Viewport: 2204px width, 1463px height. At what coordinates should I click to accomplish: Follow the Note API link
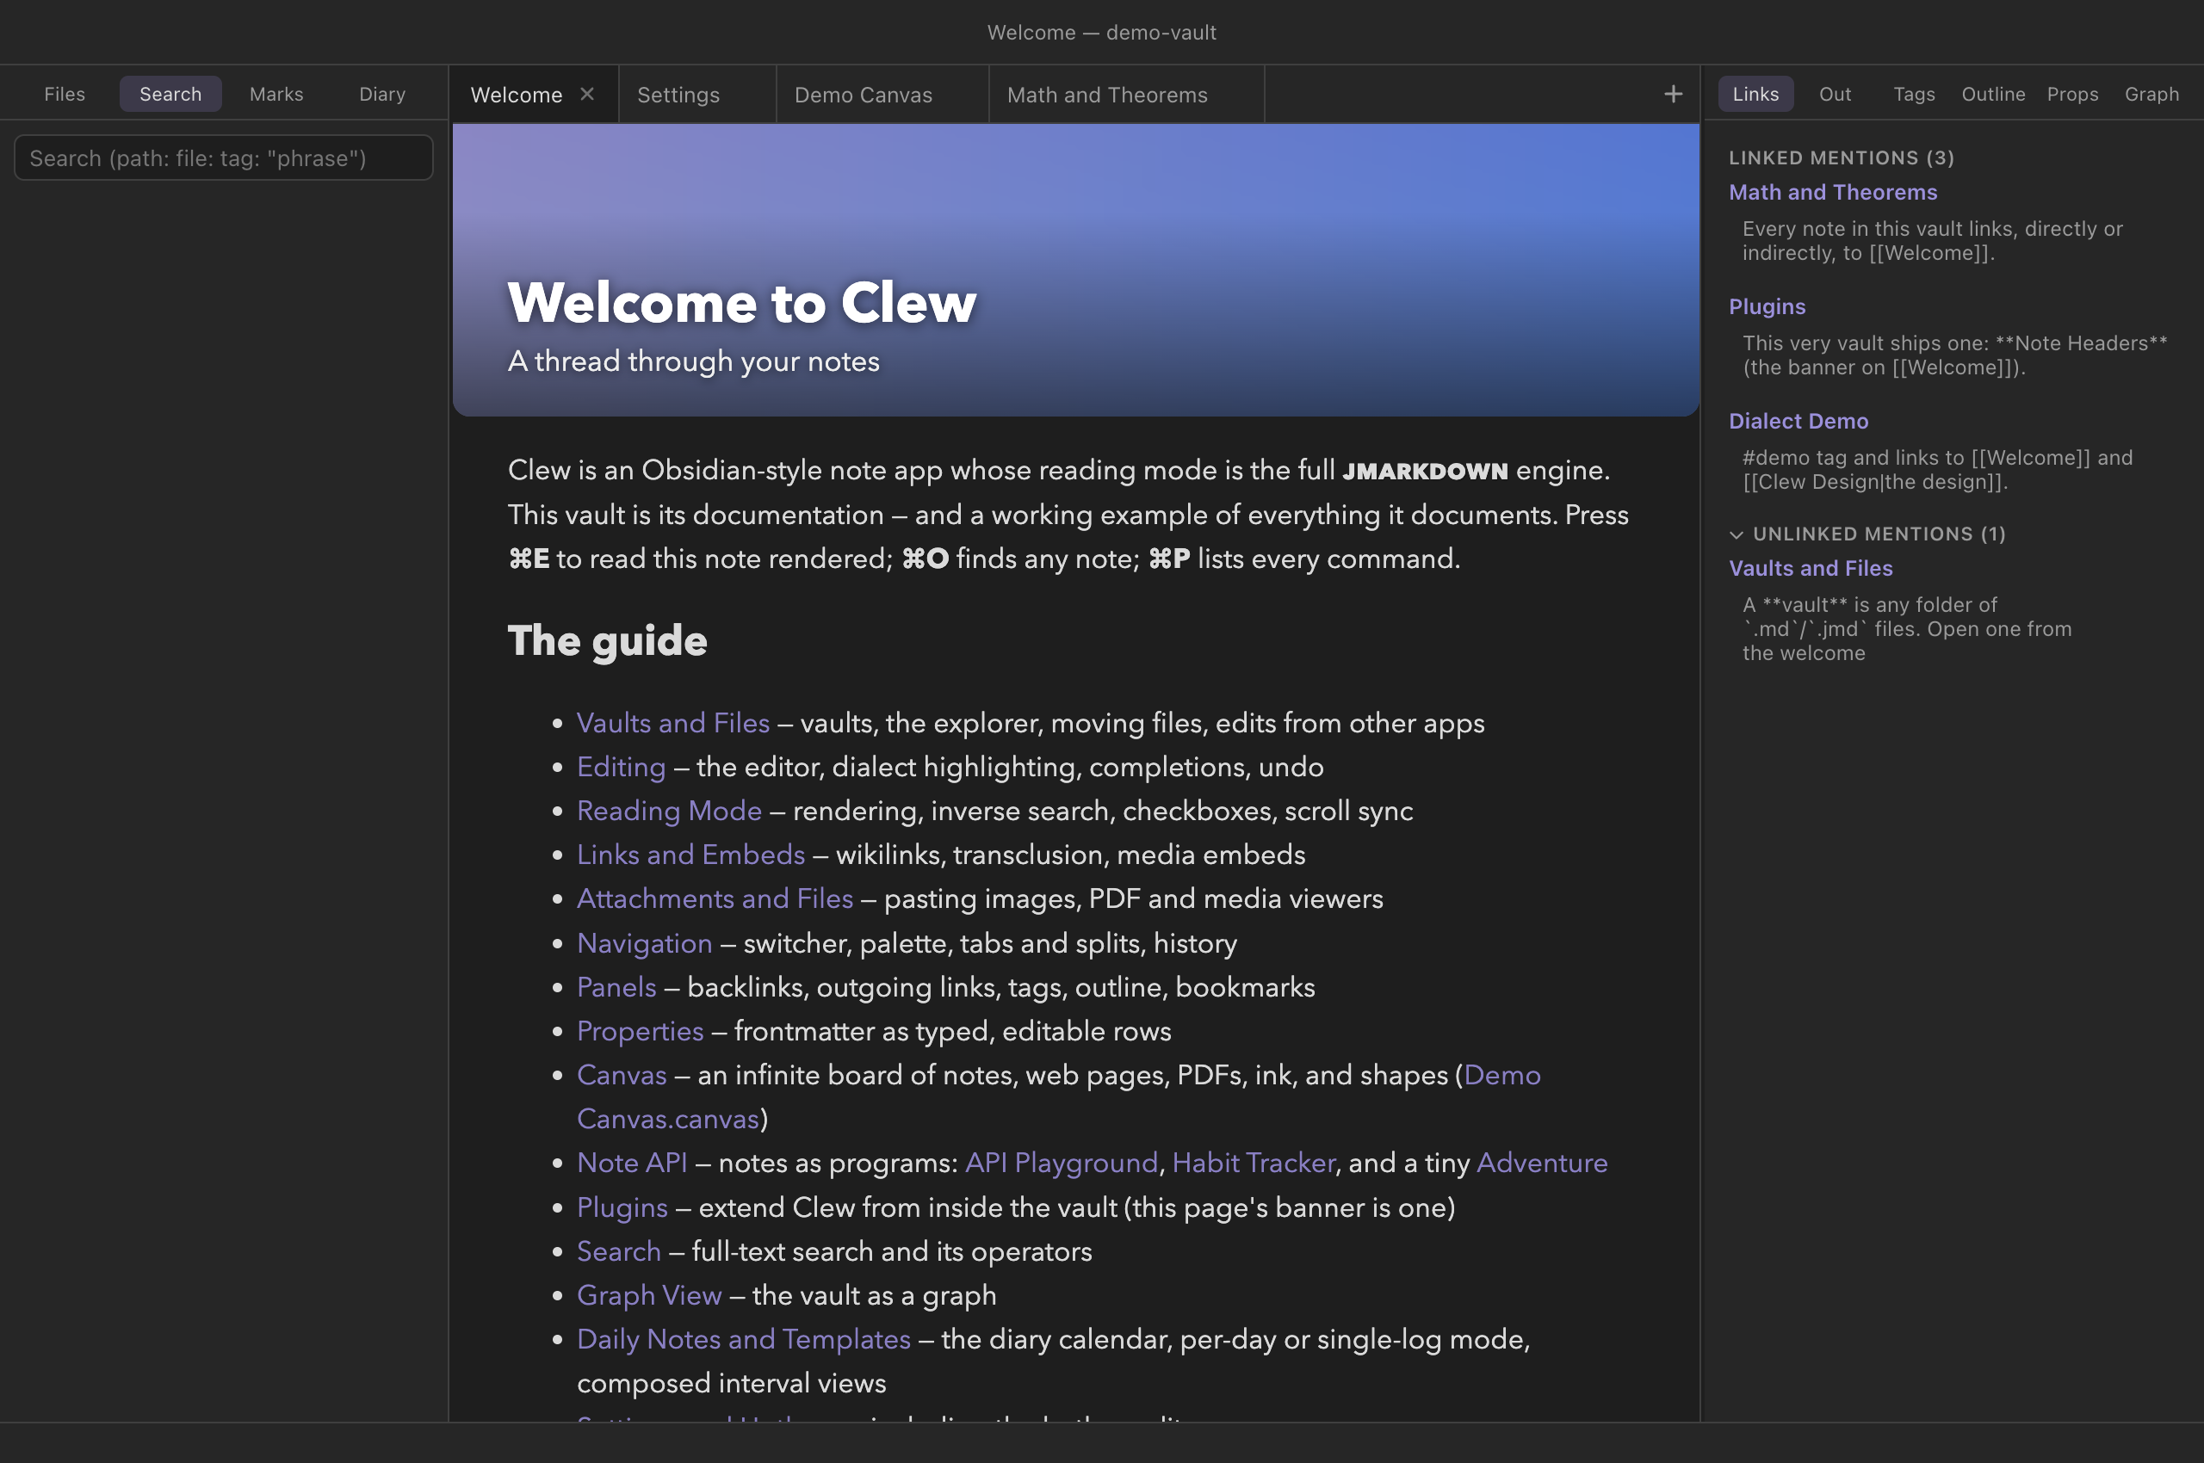coord(632,1163)
